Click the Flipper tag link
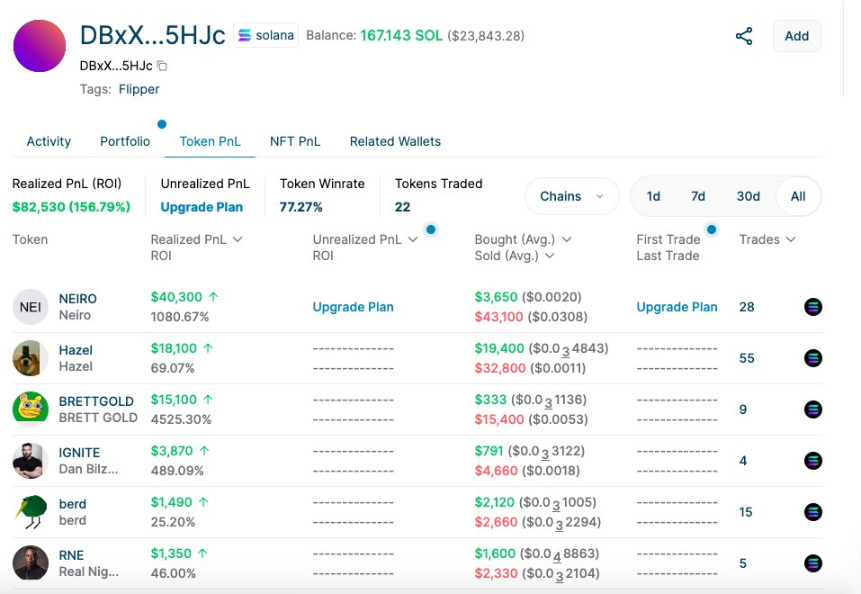861x594 pixels. pos(139,89)
